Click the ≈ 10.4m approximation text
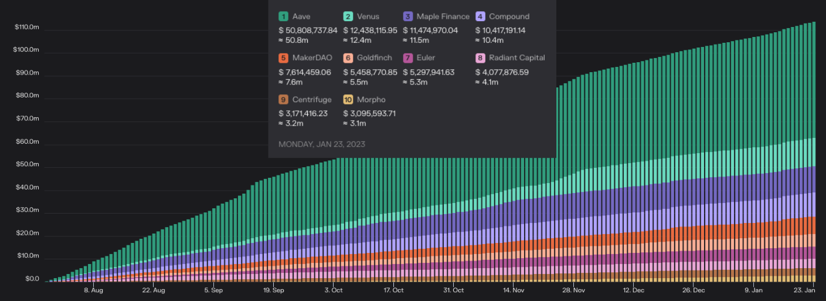Viewport: 826px width, 301px height. pyautogui.click(x=490, y=40)
